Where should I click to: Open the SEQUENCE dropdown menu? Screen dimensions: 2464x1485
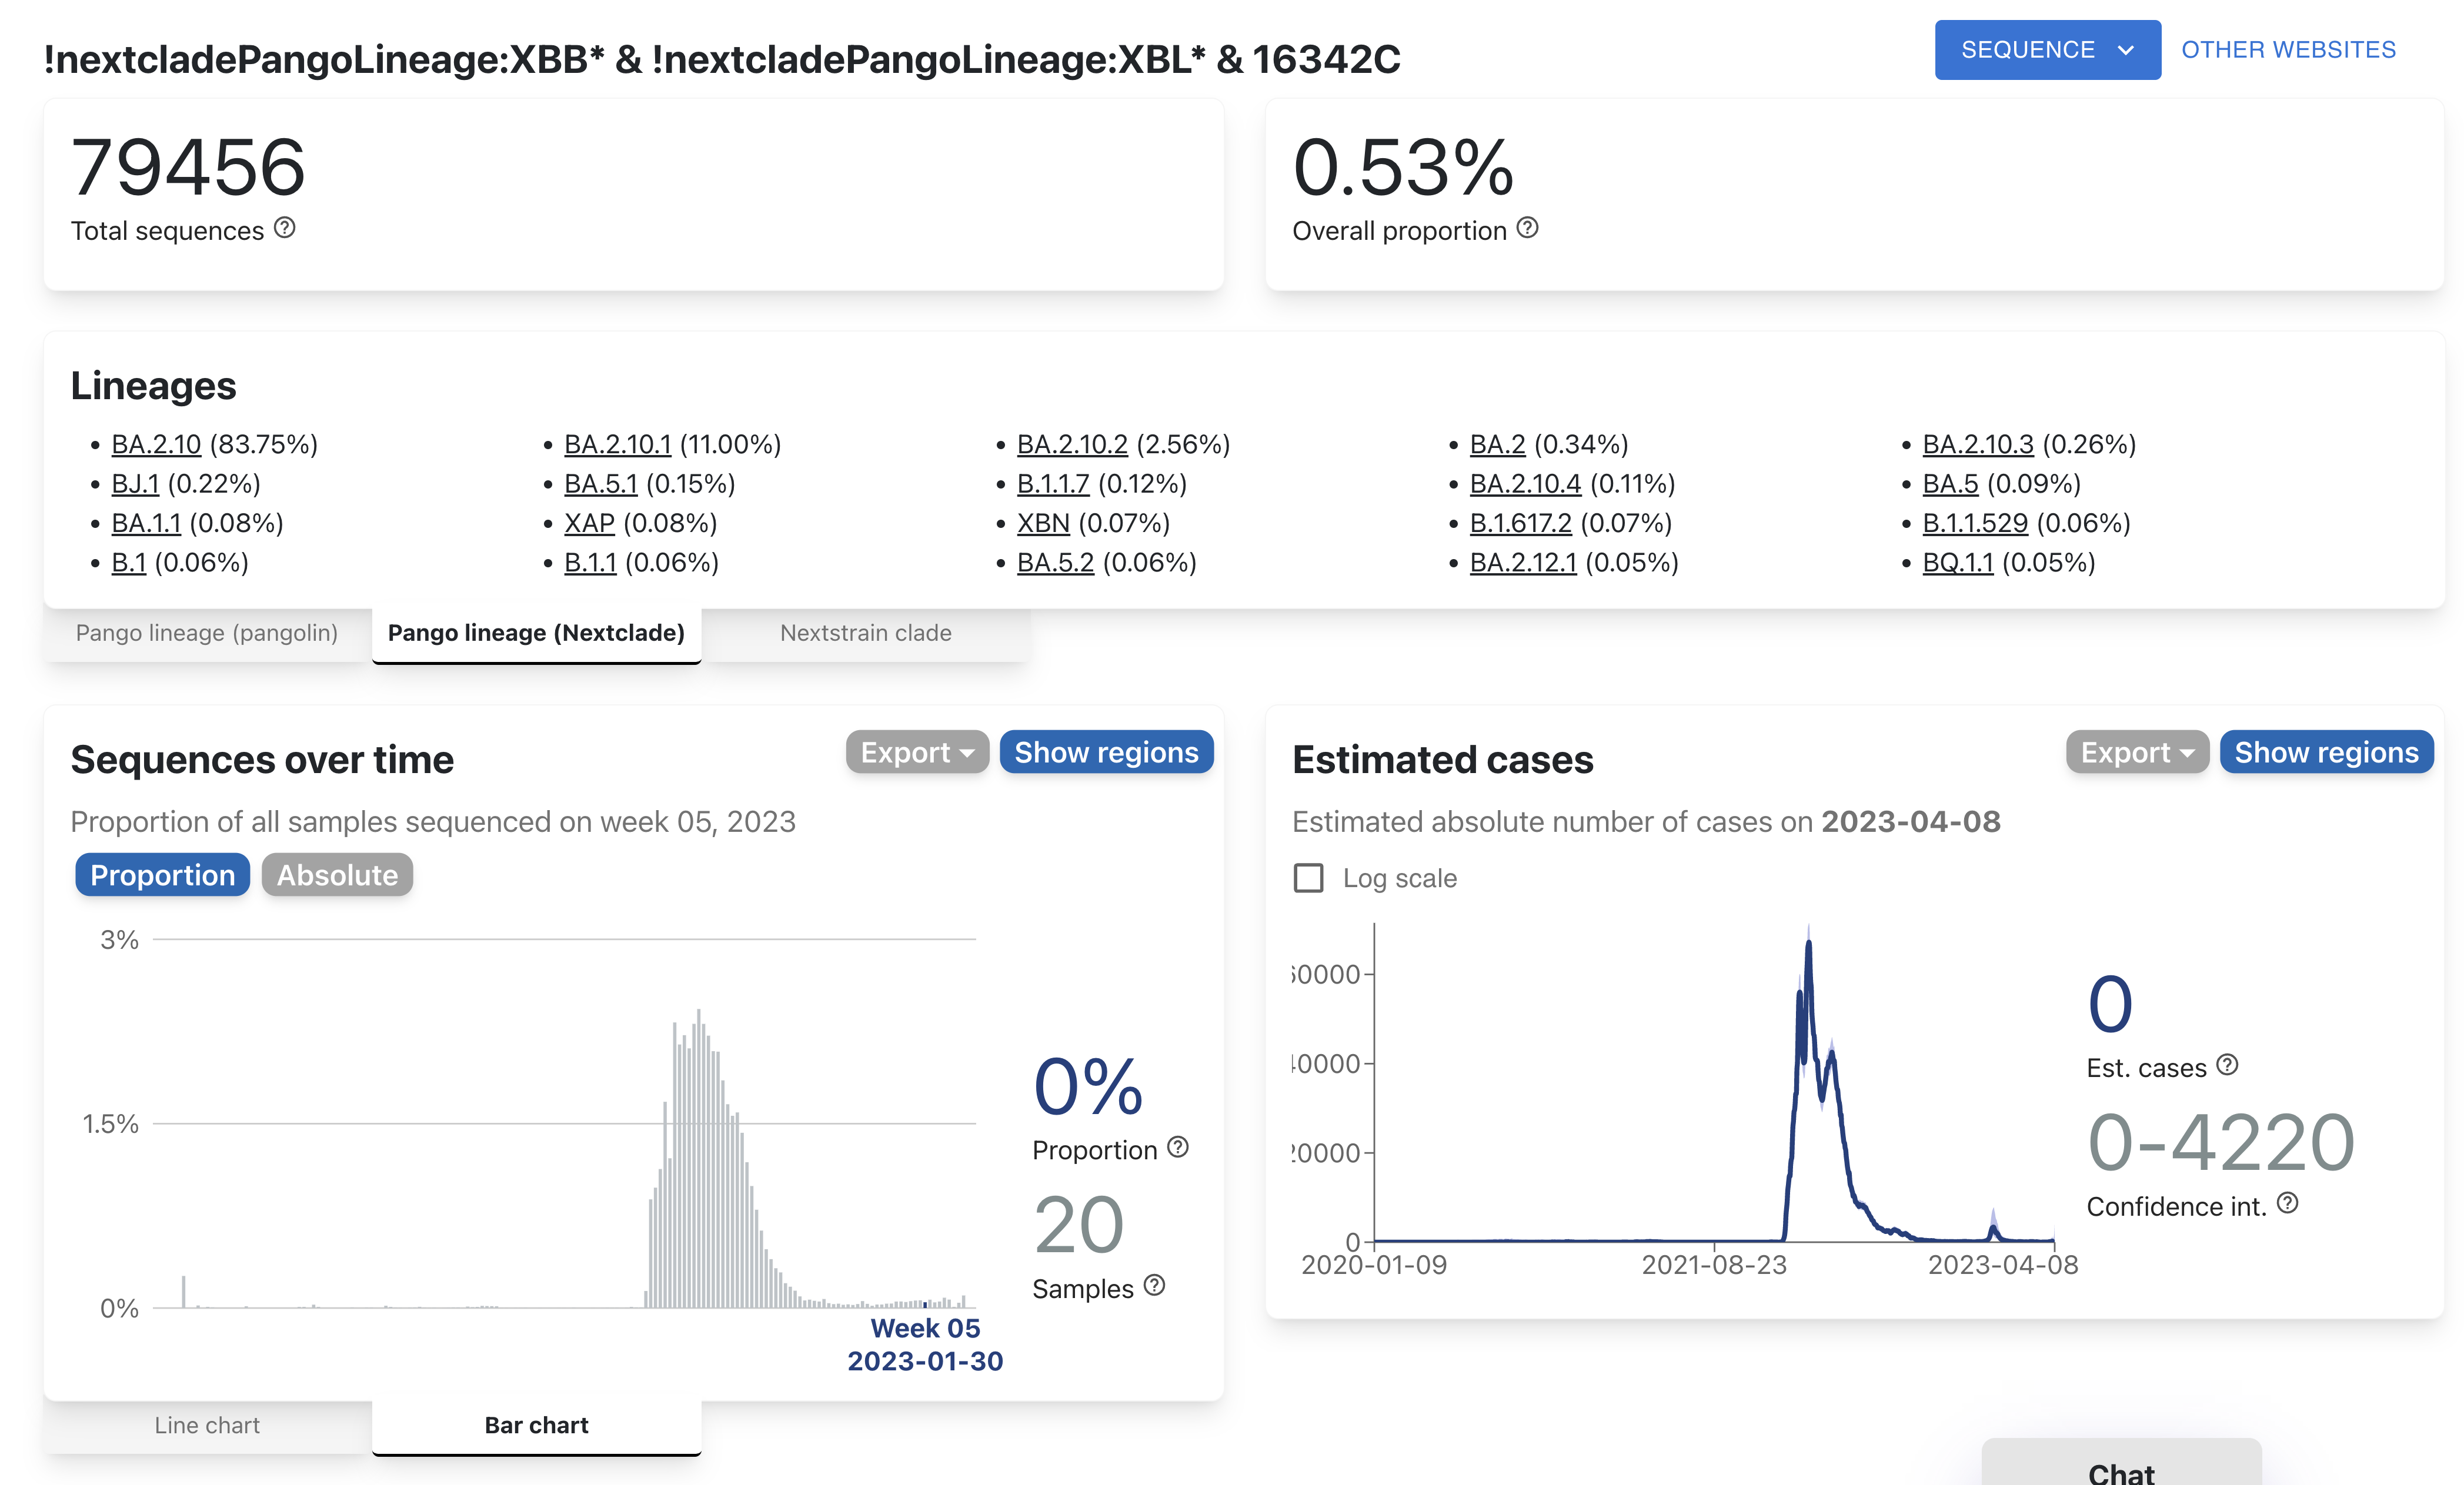click(2046, 50)
